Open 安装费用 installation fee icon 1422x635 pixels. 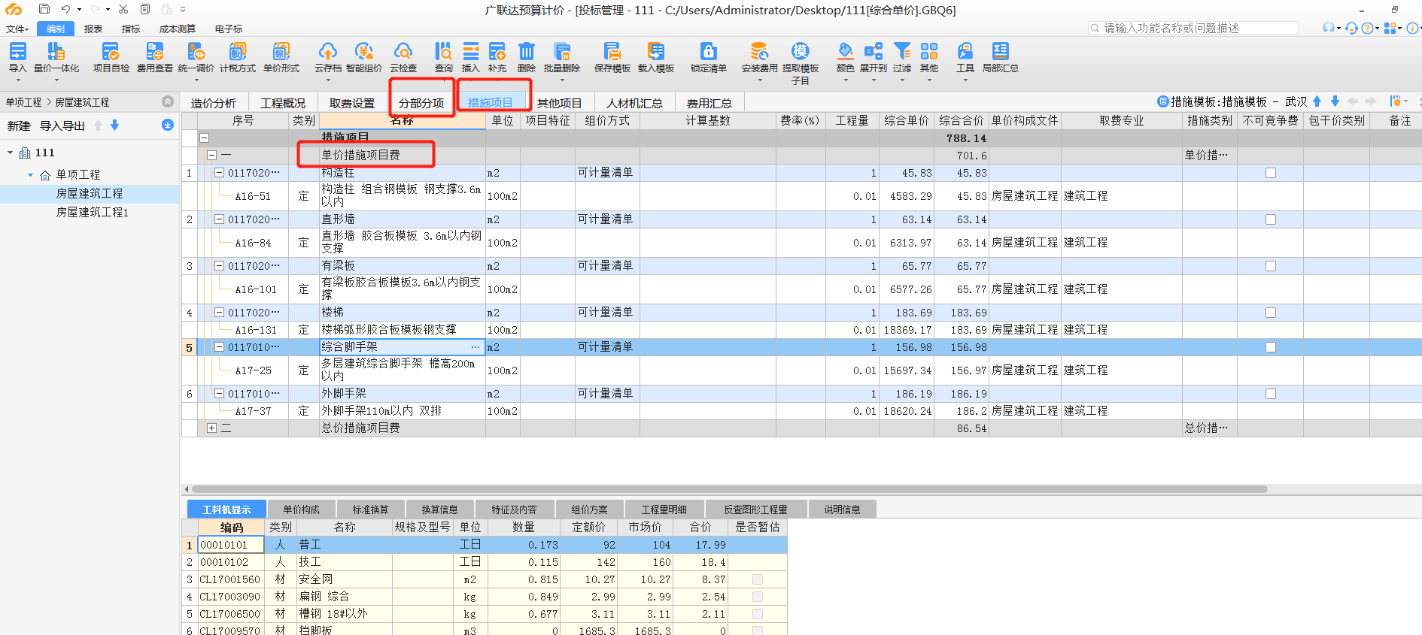[x=759, y=51]
